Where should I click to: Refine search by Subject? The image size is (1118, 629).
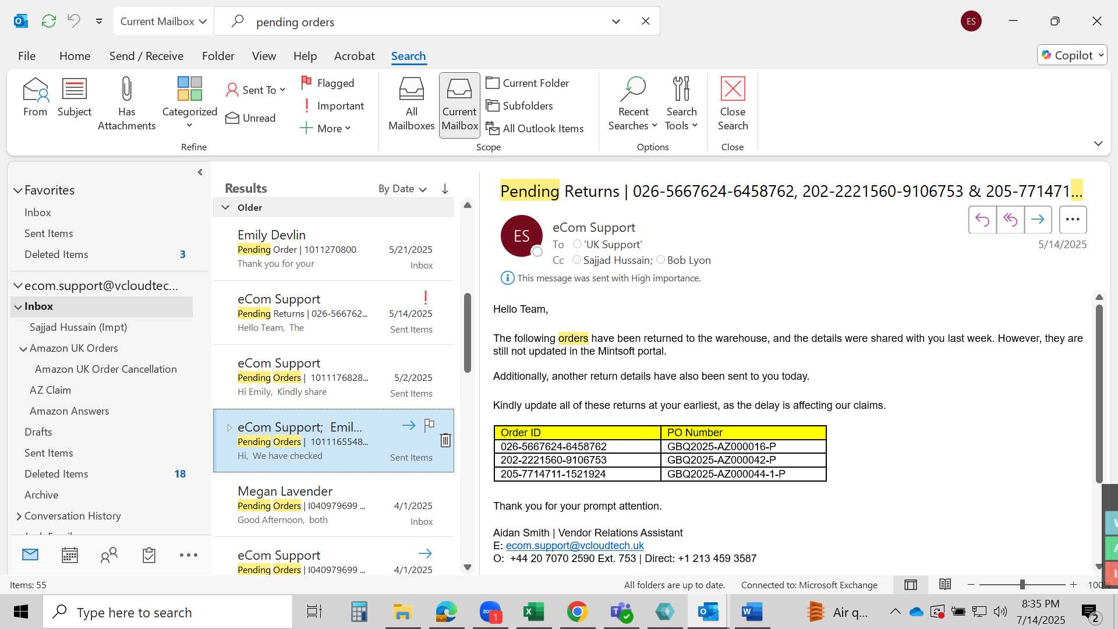click(74, 97)
